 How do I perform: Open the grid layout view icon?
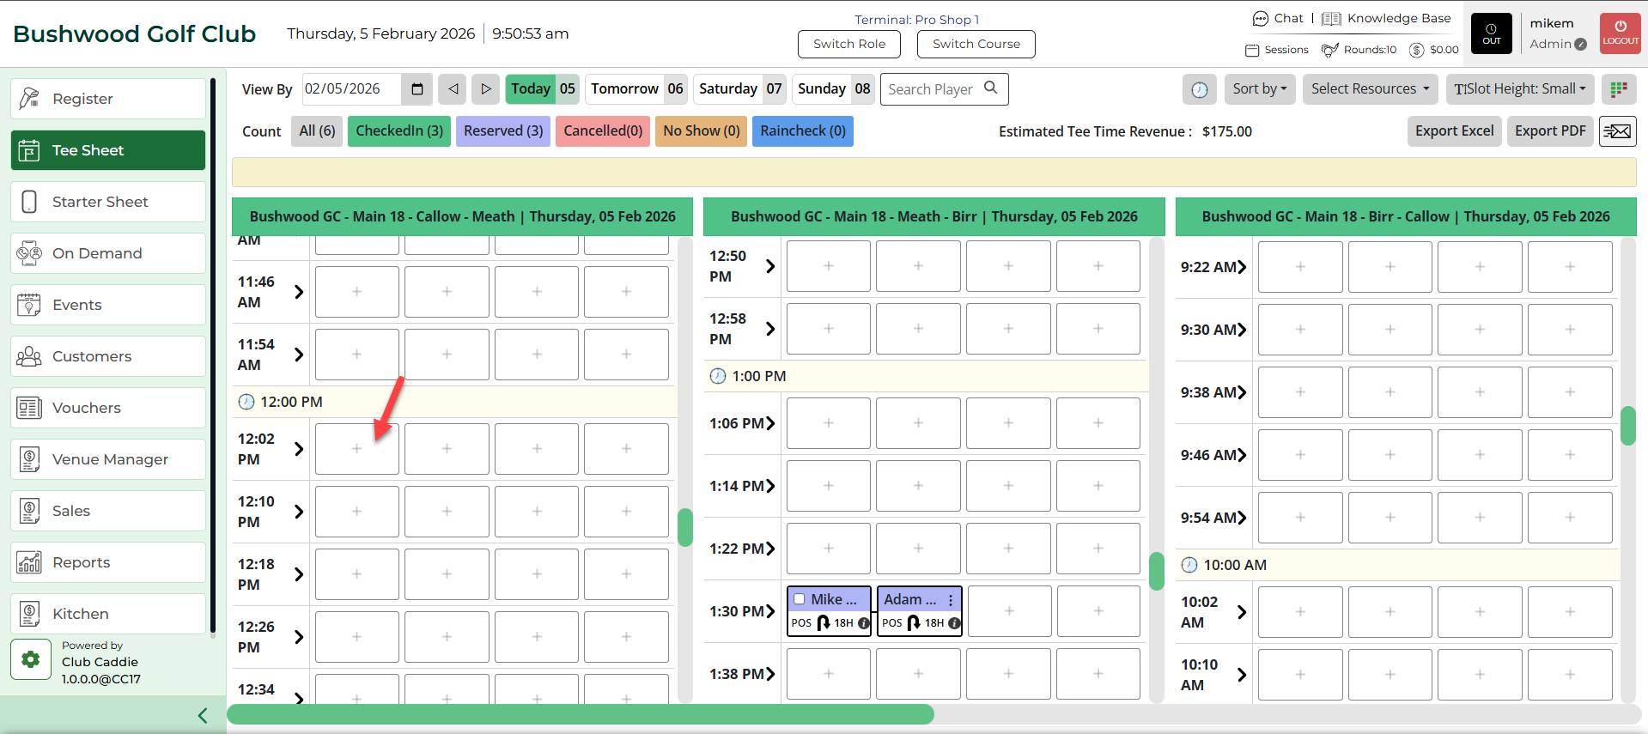click(x=1619, y=89)
